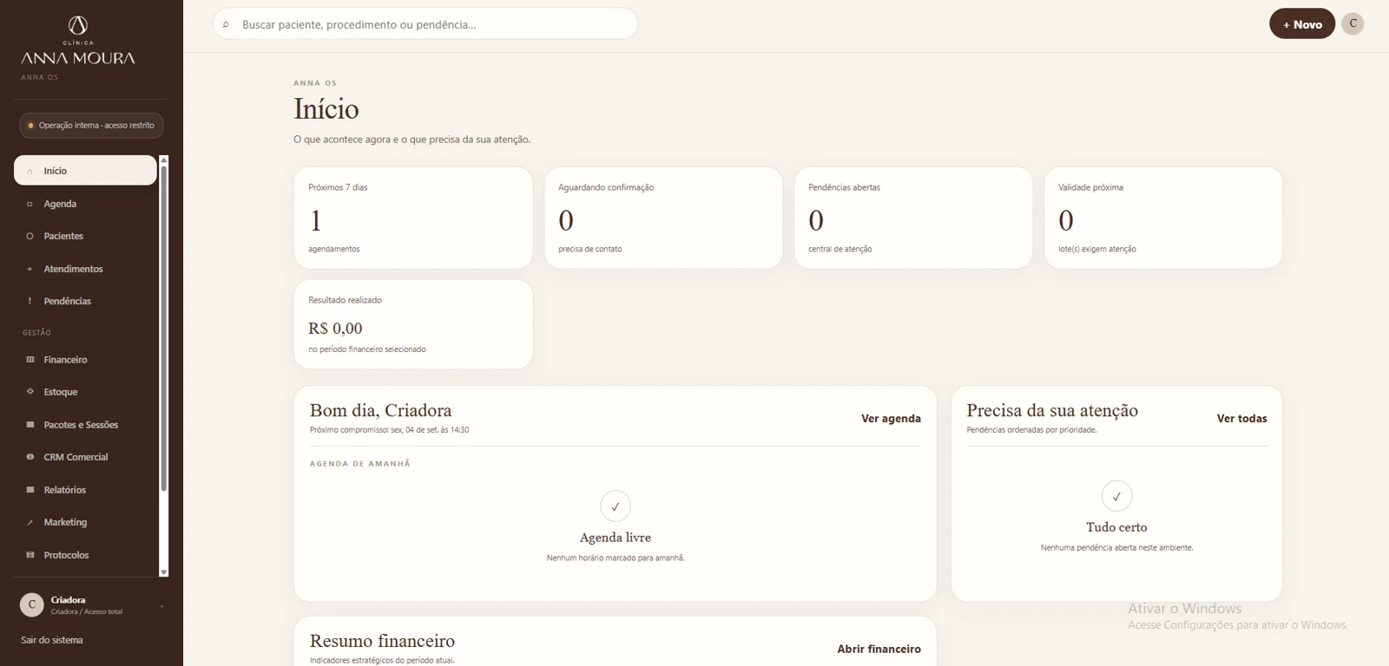1389x666 pixels.
Task: Open the Pendências abertas card
Action: coord(913,218)
